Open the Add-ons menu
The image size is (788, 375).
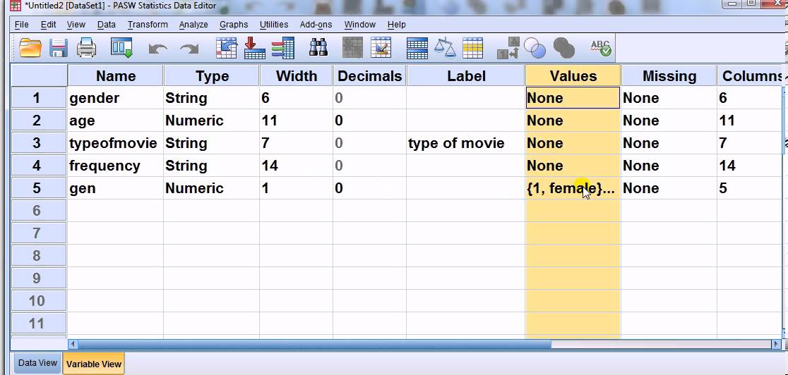(317, 25)
